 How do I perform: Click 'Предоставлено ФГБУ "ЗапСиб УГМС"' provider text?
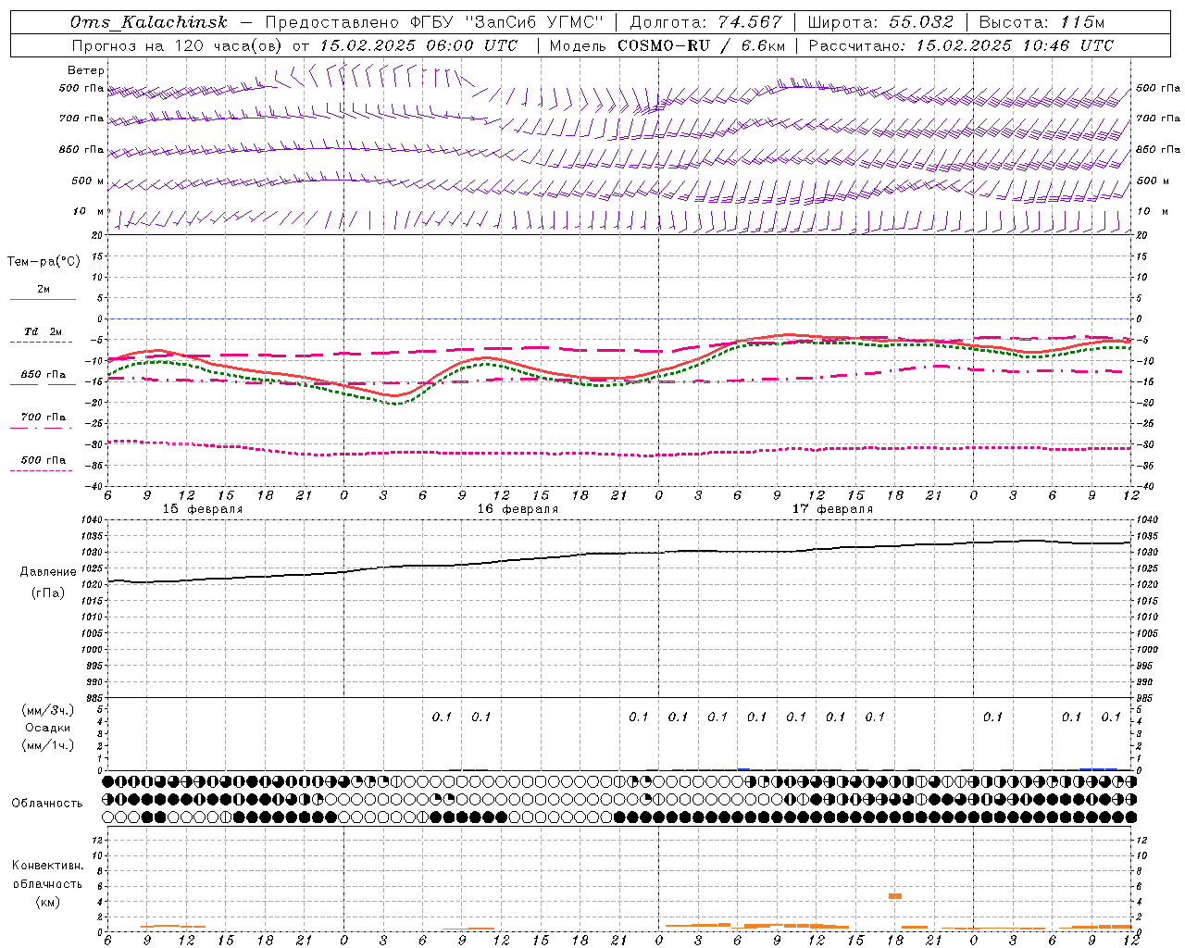coord(434,23)
